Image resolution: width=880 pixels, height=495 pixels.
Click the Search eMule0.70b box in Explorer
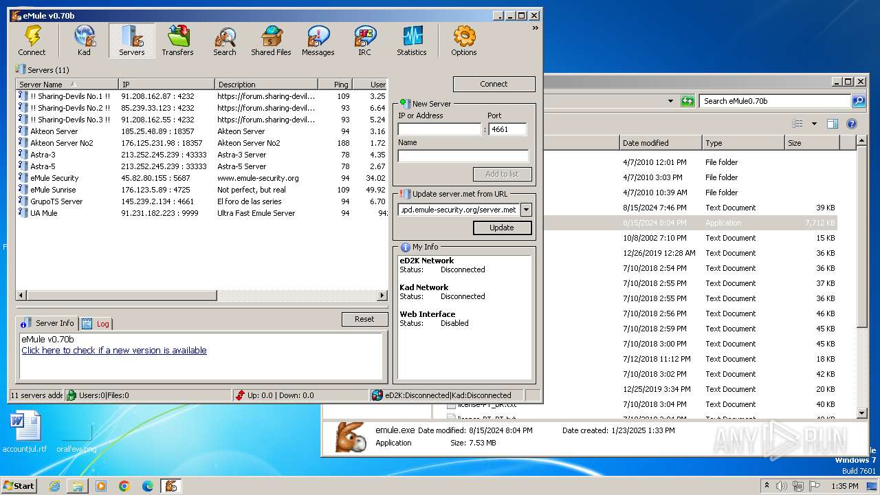click(x=775, y=101)
